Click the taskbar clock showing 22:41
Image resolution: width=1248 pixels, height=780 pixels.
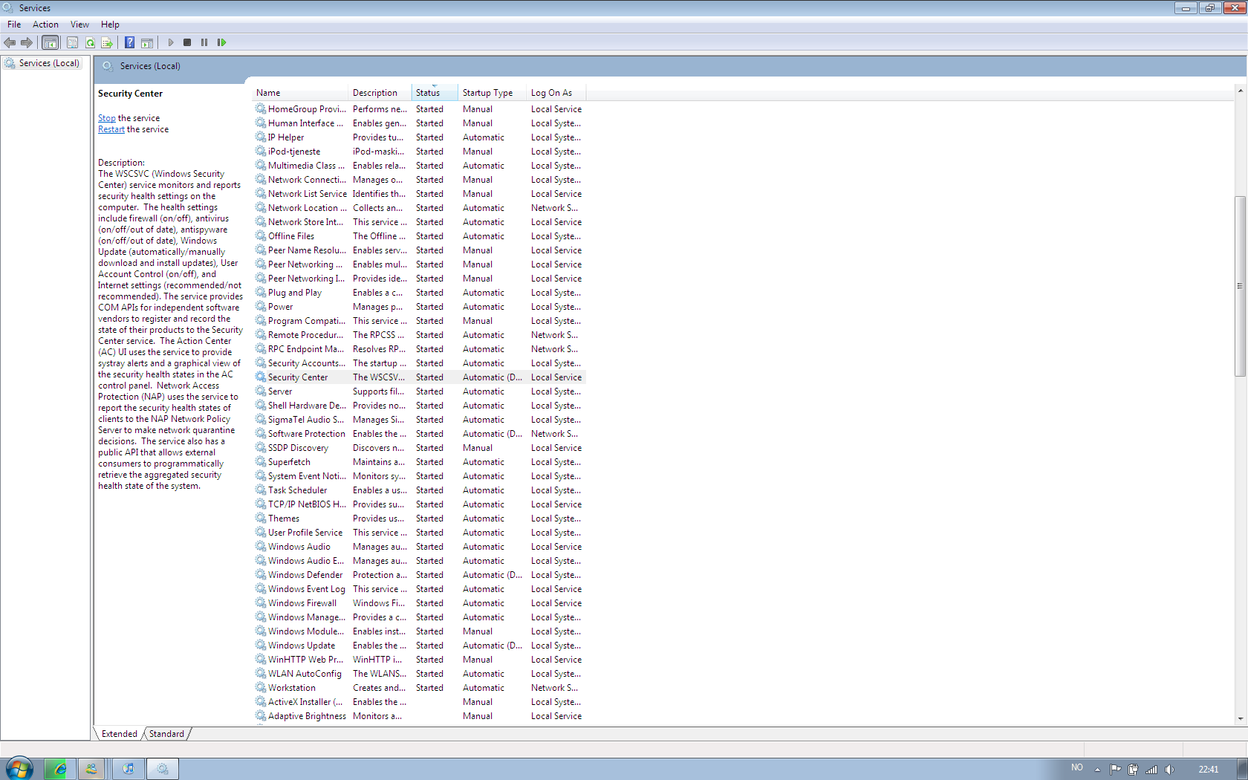pos(1208,770)
